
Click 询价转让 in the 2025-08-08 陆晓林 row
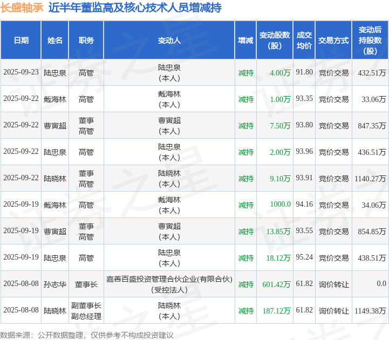coord(333,311)
